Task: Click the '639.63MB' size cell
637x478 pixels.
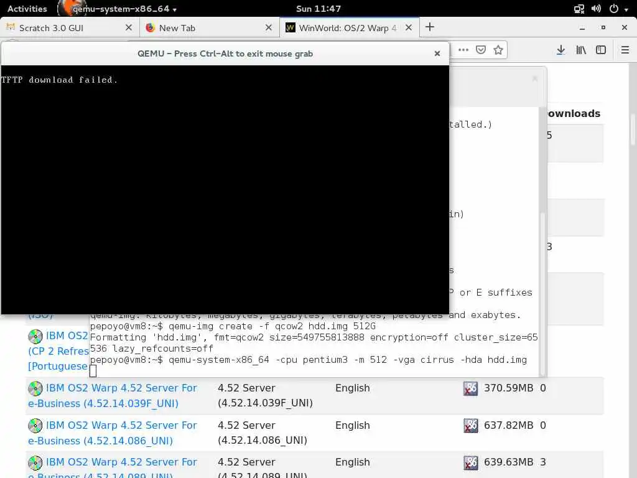Action: (x=508, y=462)
